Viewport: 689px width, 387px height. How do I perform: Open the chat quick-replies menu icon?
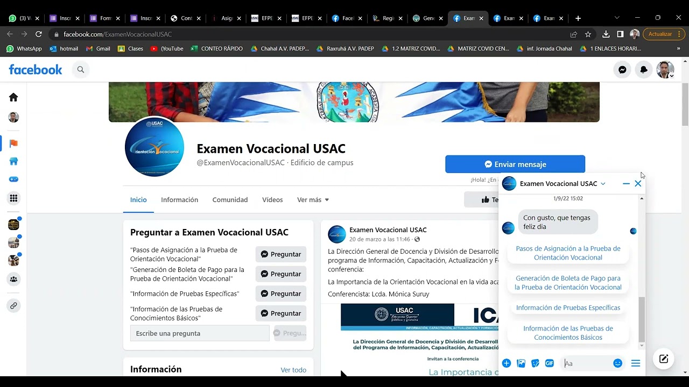636,363
